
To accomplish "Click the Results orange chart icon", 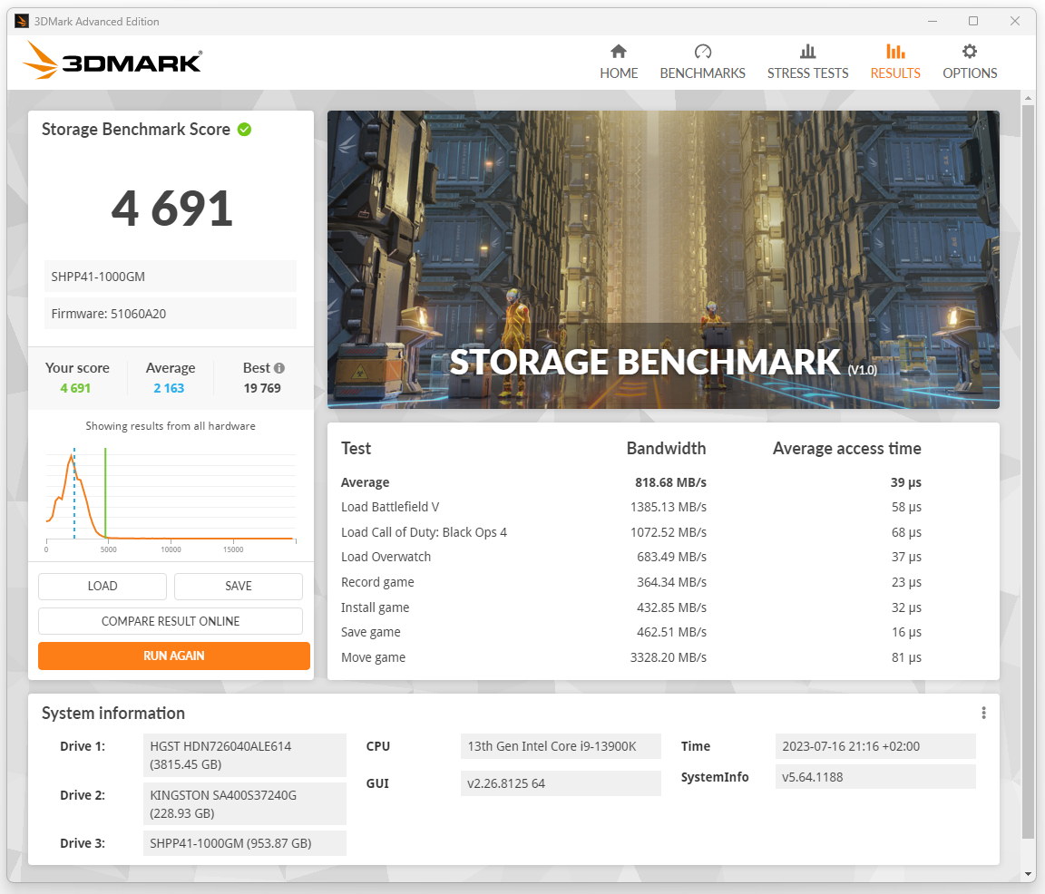I will click(x=895, y=52).
